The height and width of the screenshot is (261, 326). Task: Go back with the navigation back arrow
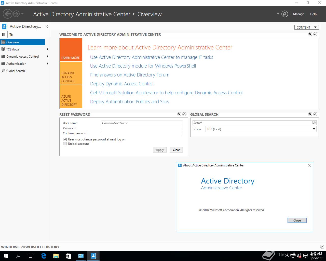tap(8, 14)
